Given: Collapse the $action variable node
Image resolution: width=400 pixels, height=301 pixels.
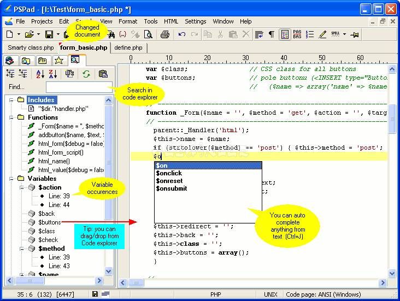Looking at the screenshot, I should point(22,187).
